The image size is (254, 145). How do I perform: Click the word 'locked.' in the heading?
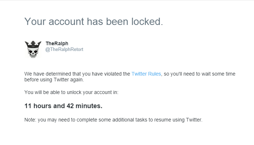pyautogui.click(x=147, y=22)
